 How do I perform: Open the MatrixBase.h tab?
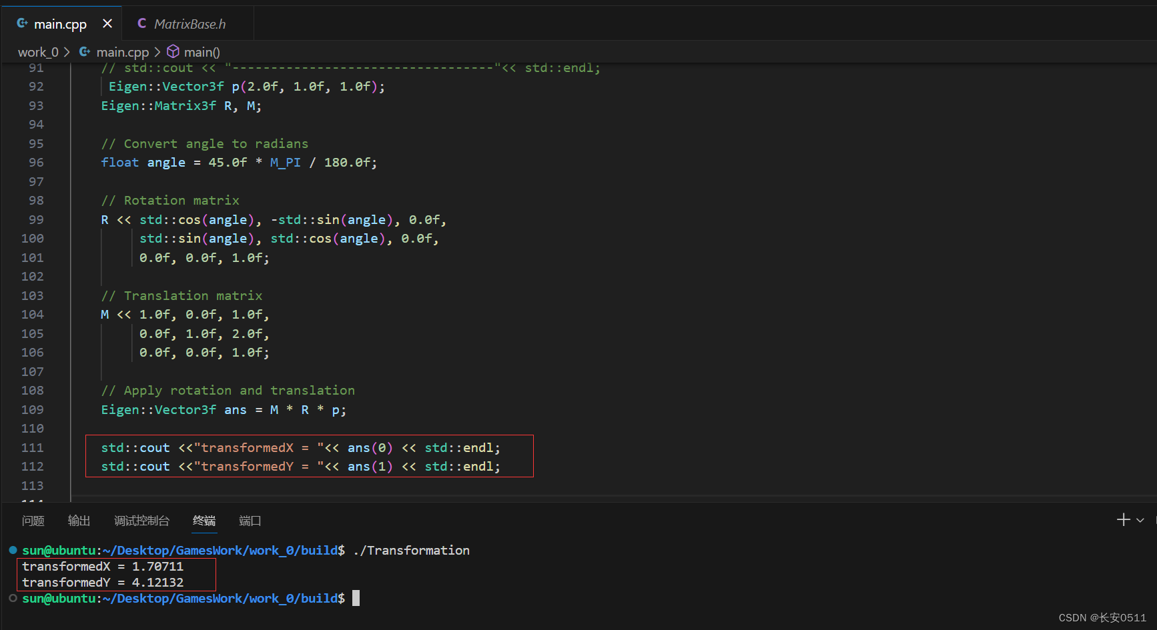click(x=189, y=24)
